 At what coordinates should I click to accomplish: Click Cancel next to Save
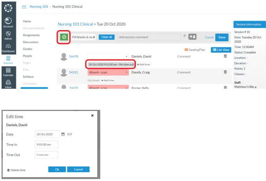click(209, 38)
